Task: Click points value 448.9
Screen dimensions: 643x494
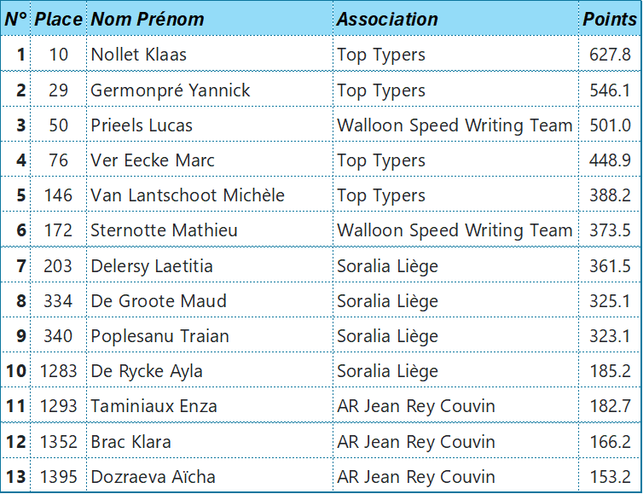Action: click(610, 160)
